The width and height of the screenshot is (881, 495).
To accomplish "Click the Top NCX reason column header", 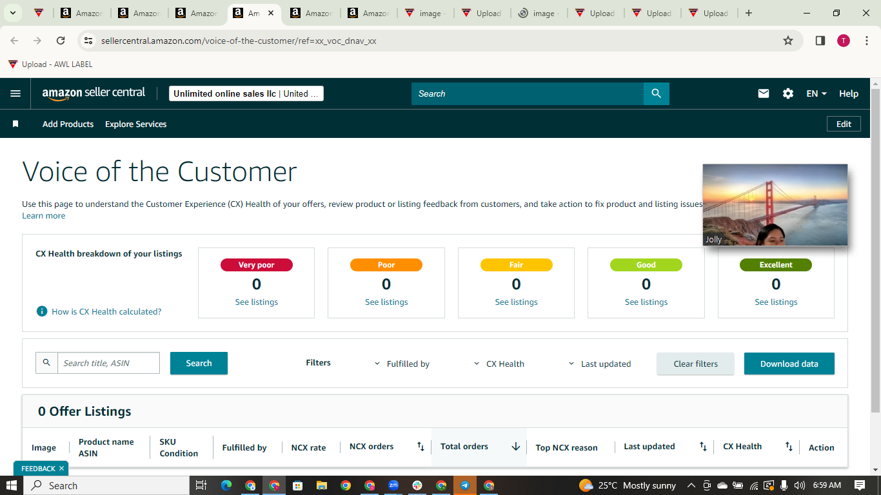I will click(566, 447).
